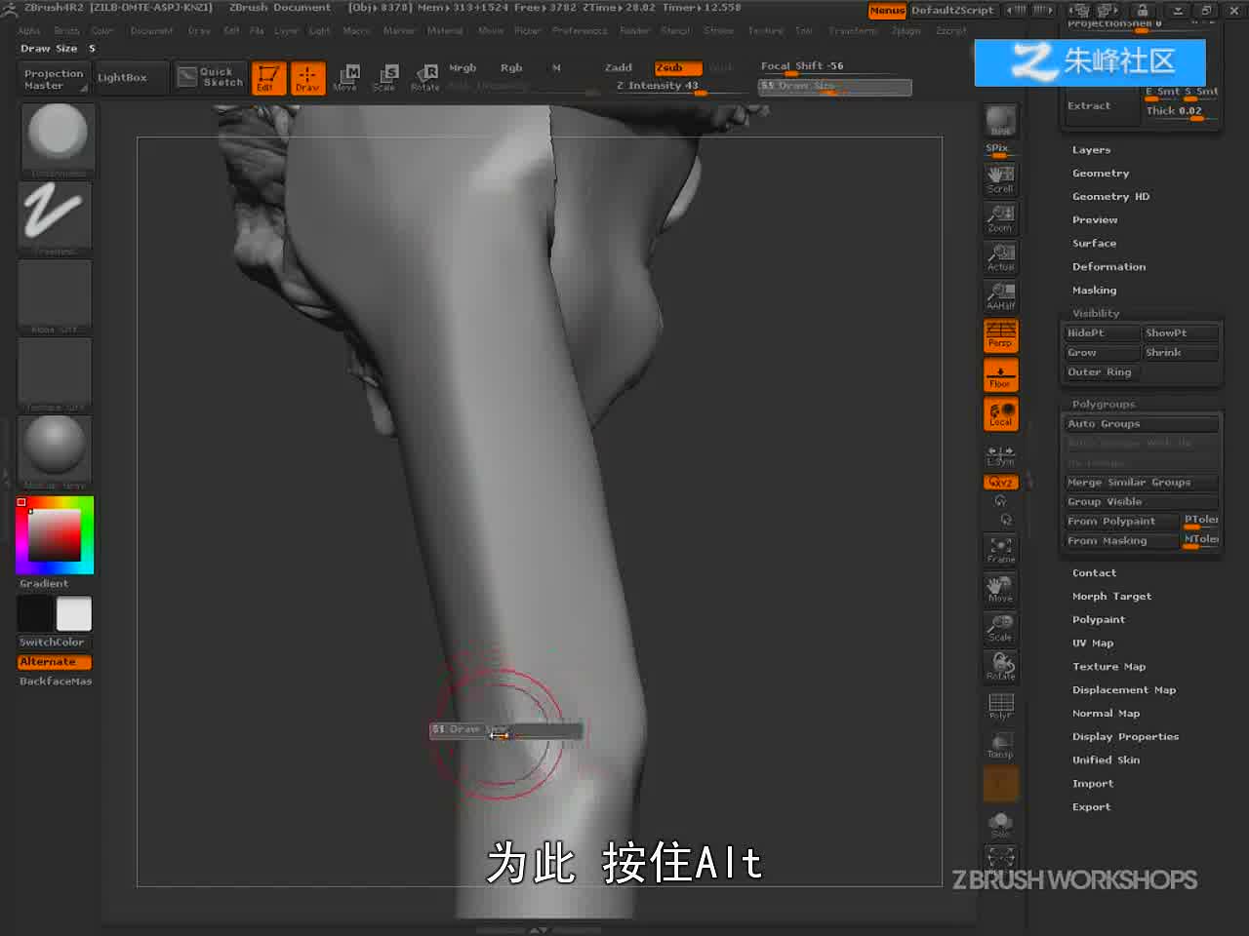The image size is (1249, 936).
Task: Toggle the Transp transparency icon
Action: (x=1000, y=745)
